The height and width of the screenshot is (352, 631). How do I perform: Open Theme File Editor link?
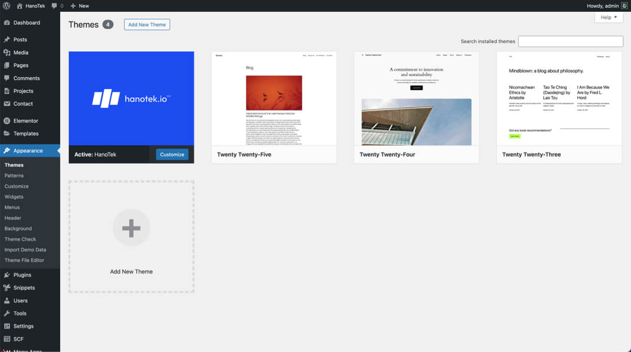click(25, 260)
